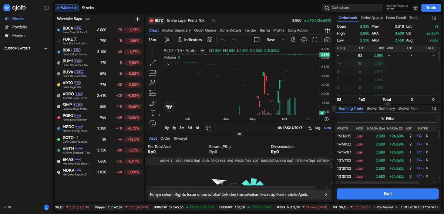Top up Buying Power plus icon
Screen dimensions: 444x214
click(x=416, y=8)
